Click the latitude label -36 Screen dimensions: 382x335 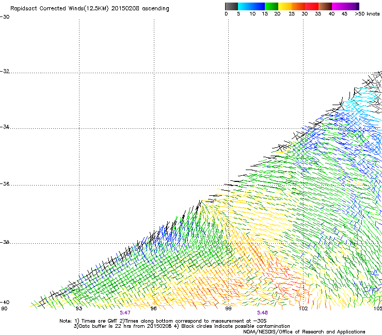pos(5,183)
